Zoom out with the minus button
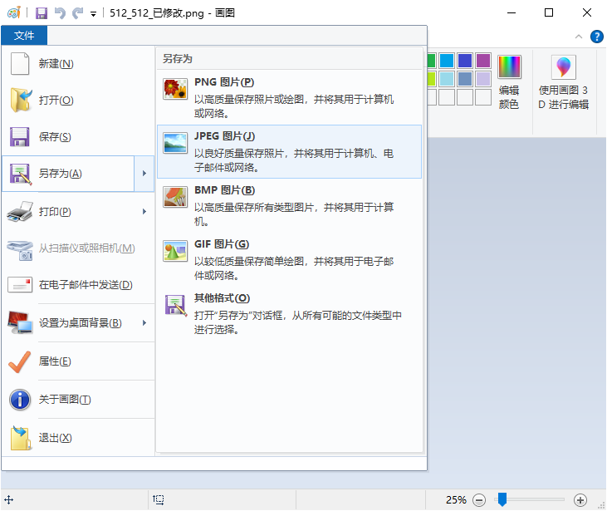Screen dimensions: 607x511 [479, 500]
